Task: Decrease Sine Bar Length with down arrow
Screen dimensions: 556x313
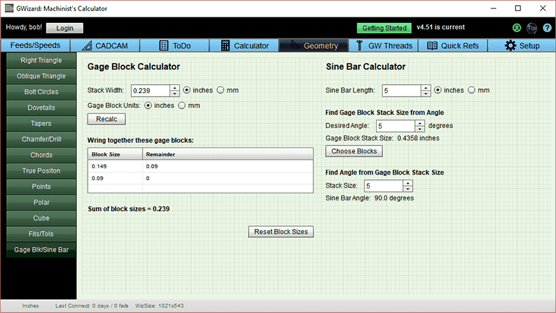Action: tap(425, 93)
